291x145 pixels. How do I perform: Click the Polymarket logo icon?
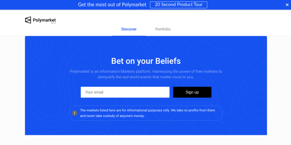pyautogui.click(x=28, y=20)
